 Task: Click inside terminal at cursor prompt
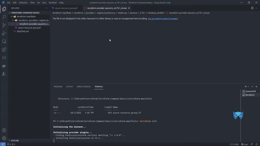[x=54, y=141]
